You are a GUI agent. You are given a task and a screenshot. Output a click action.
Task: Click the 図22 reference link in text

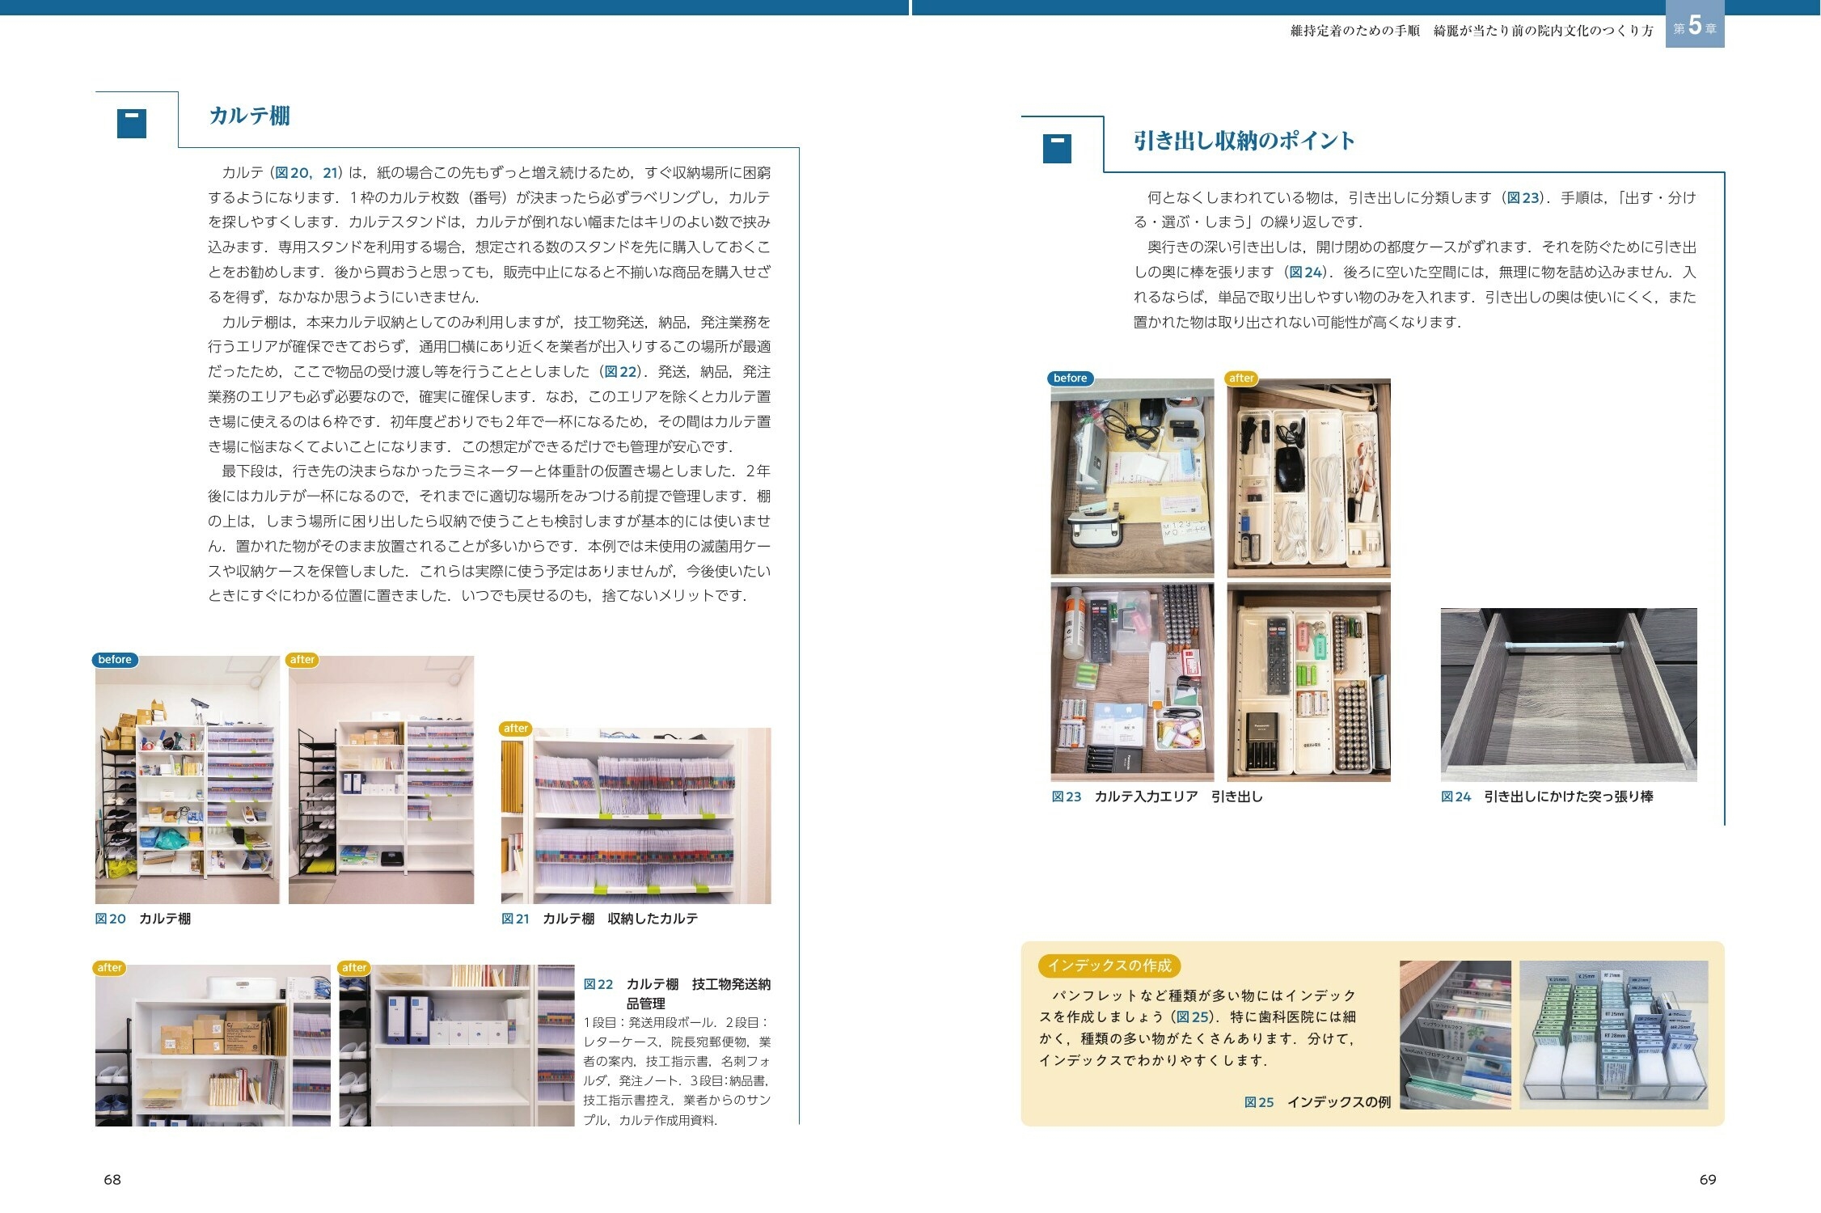621,371
